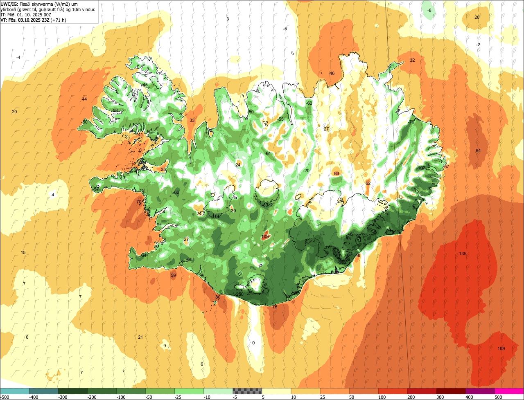Click the 3 value at the top center

[x=228, y=19]
